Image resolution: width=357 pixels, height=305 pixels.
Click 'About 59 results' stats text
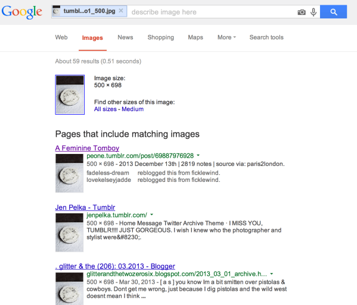point(98,61)
